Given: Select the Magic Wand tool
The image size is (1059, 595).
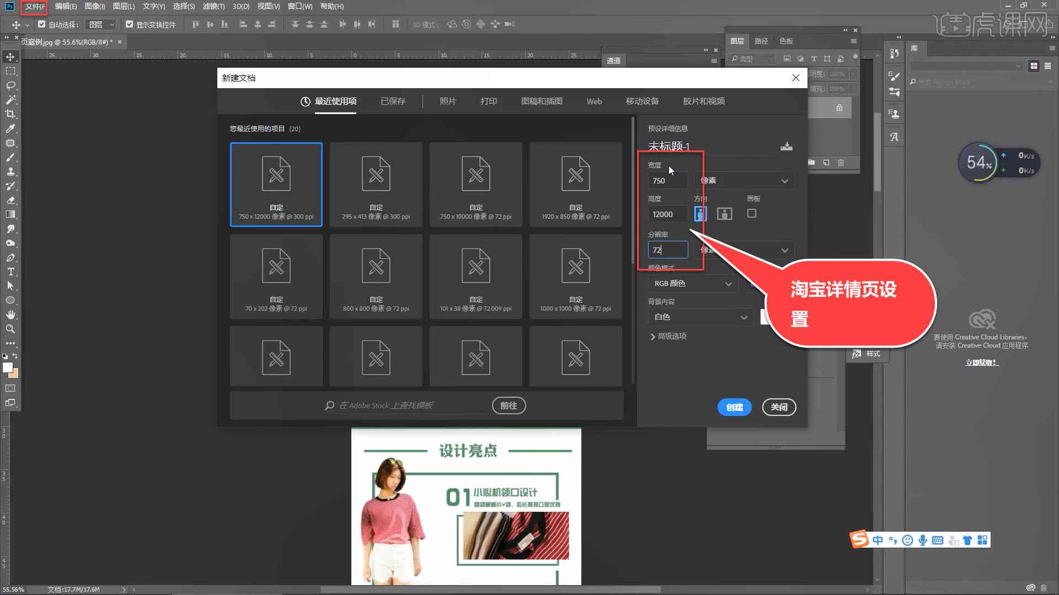Looking at the screenshot, I should point(10,100).
